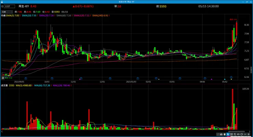Click the cyan triangle marker at 05/02
This screenshot has height=137, width=253.
[225, 79]
